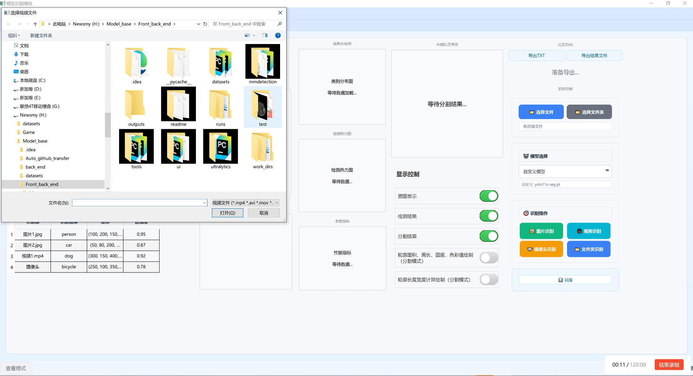Click the up-one-level arrow in file dialog
693x376 pixels.
[x=35, y=24]
